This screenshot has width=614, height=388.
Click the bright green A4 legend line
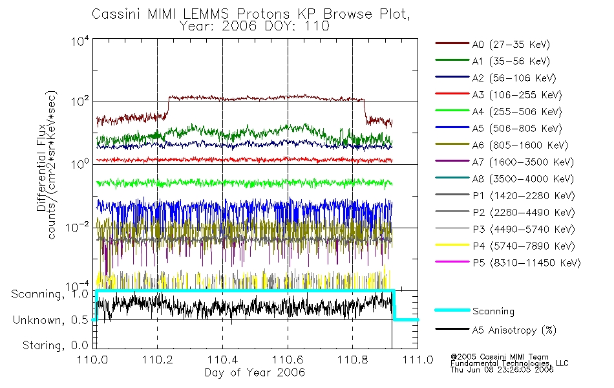(452, 111)
